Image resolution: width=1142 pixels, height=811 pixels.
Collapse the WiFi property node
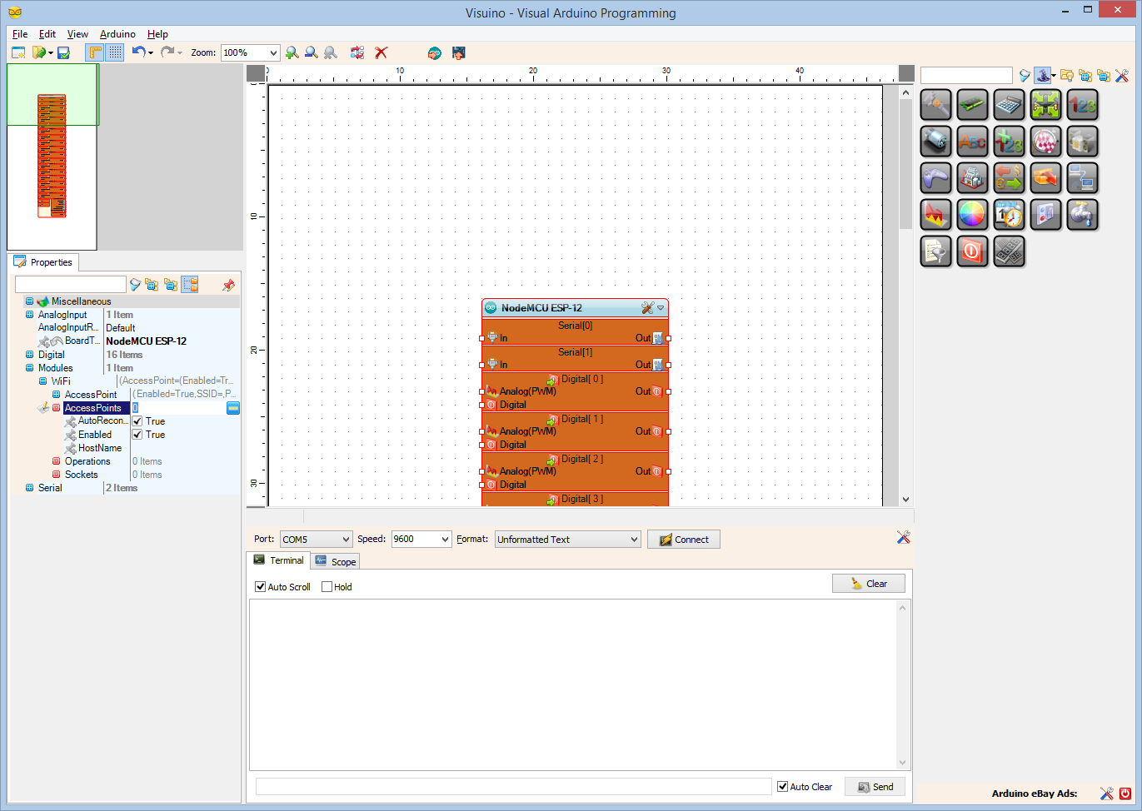[x=43, y=381]
